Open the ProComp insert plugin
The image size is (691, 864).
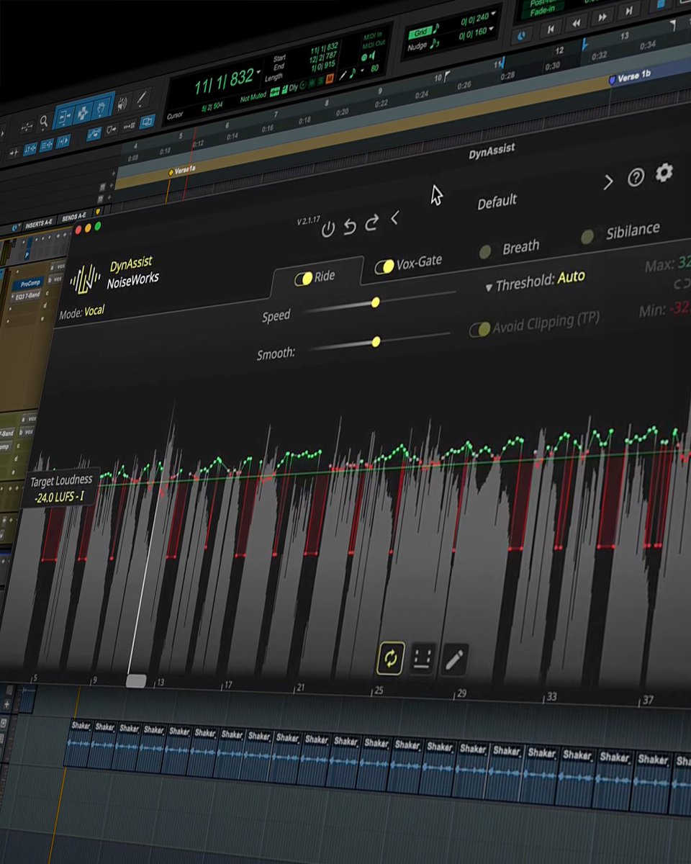coord(28,284)
